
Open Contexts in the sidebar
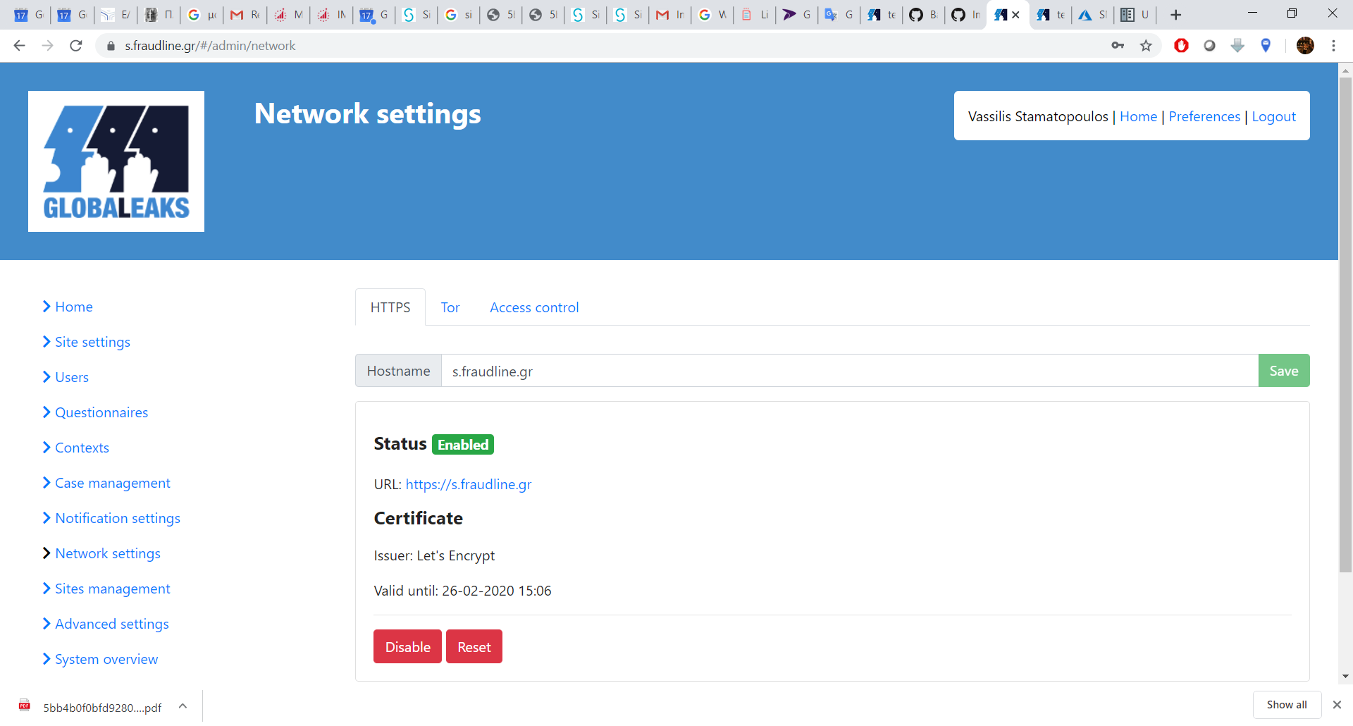pyautogui.click(x=82, y=448)
